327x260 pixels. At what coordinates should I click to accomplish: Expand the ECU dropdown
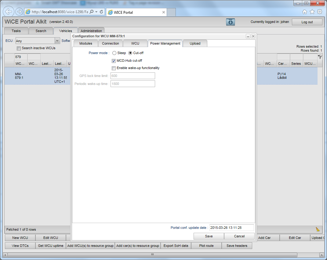(x=57, y=41)
